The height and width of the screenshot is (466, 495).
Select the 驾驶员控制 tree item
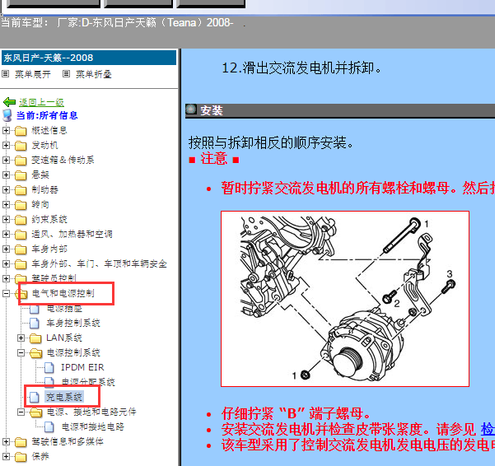tap(54, 278)
